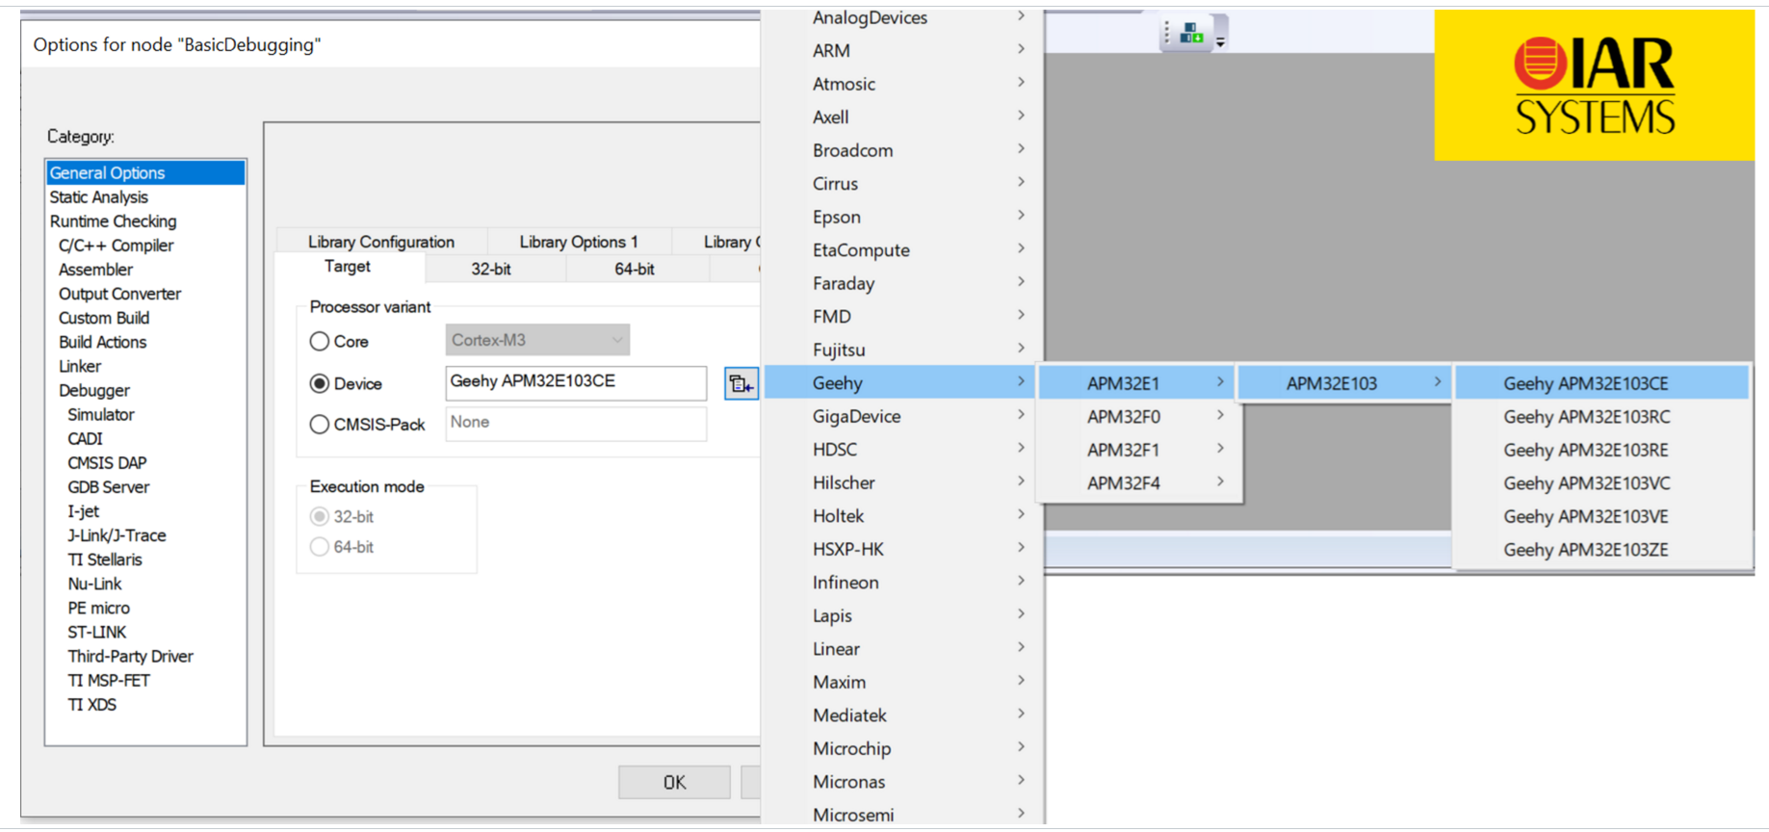This screenshot has width=1769, height=832.
Task: Click the OK button
Action: [674, 782]
